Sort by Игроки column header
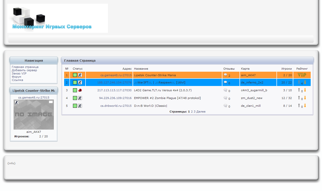This screenshot has width=322, height=191. point(287,69)
